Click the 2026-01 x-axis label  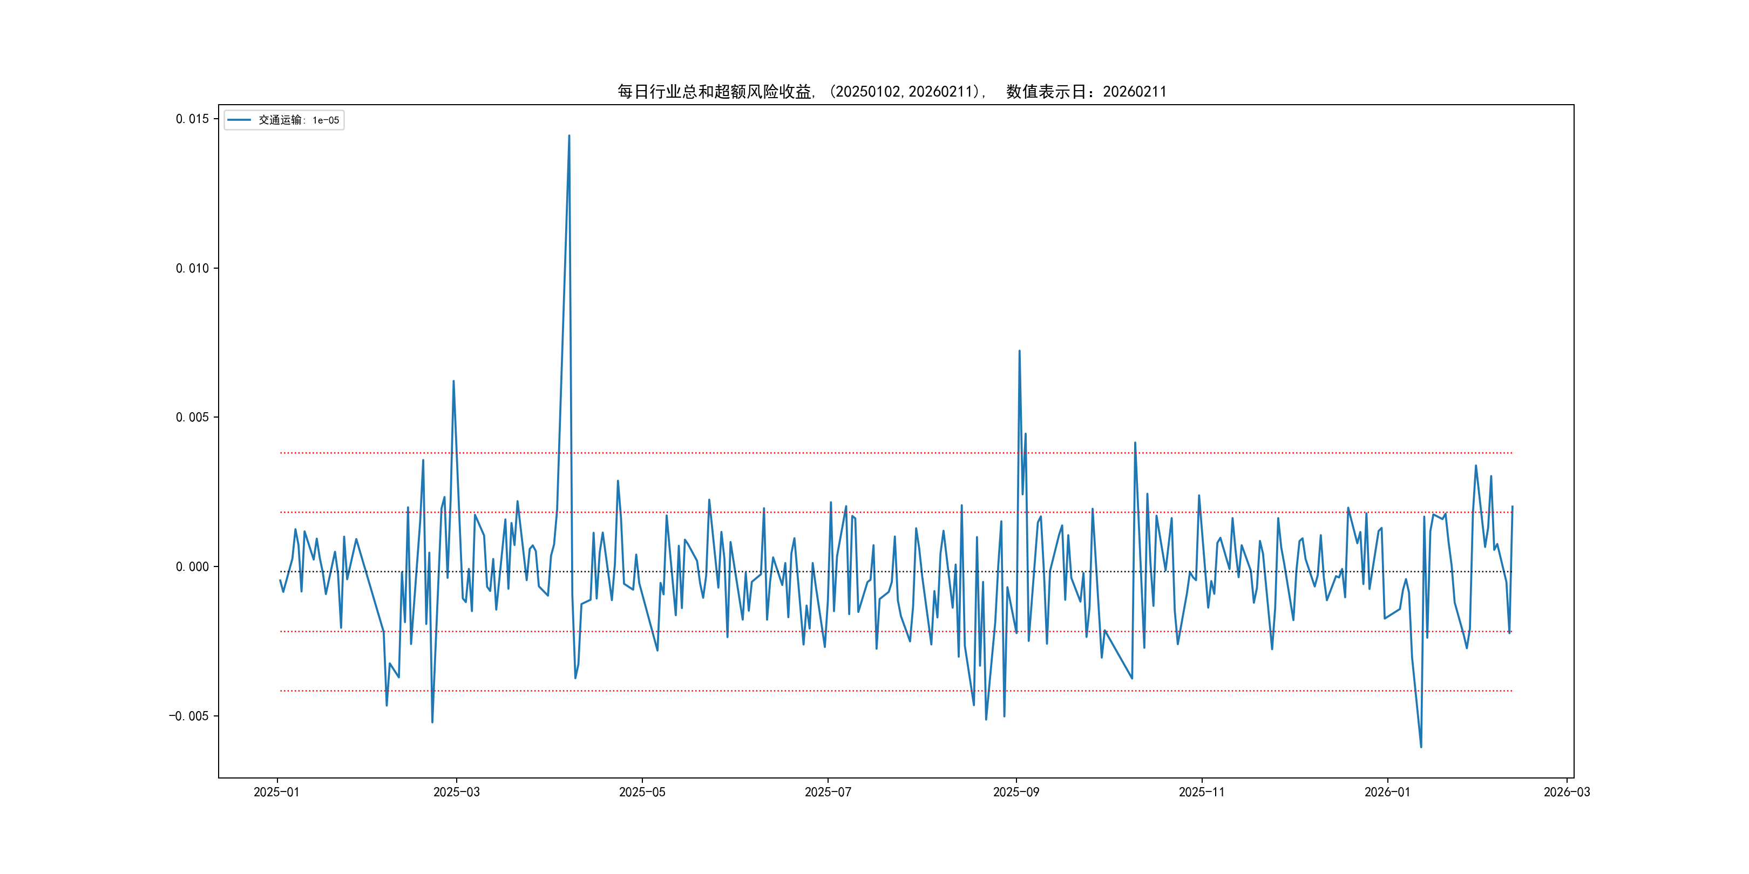point(1387,792)
